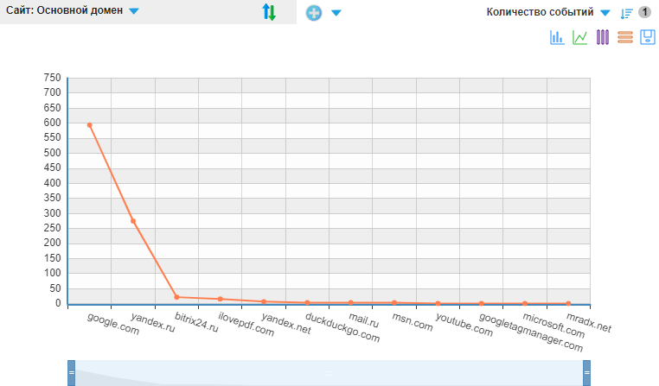The image size is (659, 386).
Task: Click the left range slider handle
Action: pyautogui.click(x=71, y=372)
